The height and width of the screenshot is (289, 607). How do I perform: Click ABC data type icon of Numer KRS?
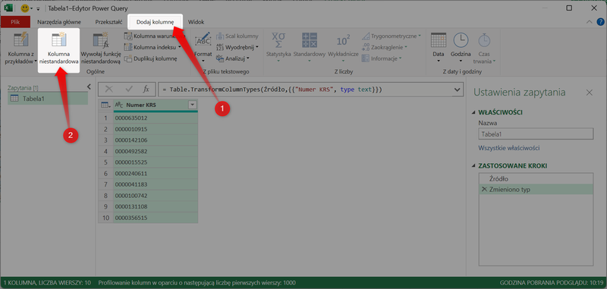coord(119,105)
